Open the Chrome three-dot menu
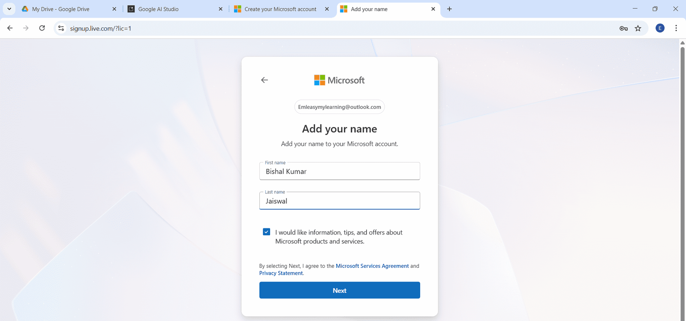Screen dimensions: 686x321 [676, 28]
